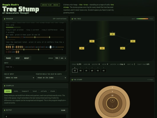
Task: Click the Tree Stump title heading
Action: [x=21, y=9]
